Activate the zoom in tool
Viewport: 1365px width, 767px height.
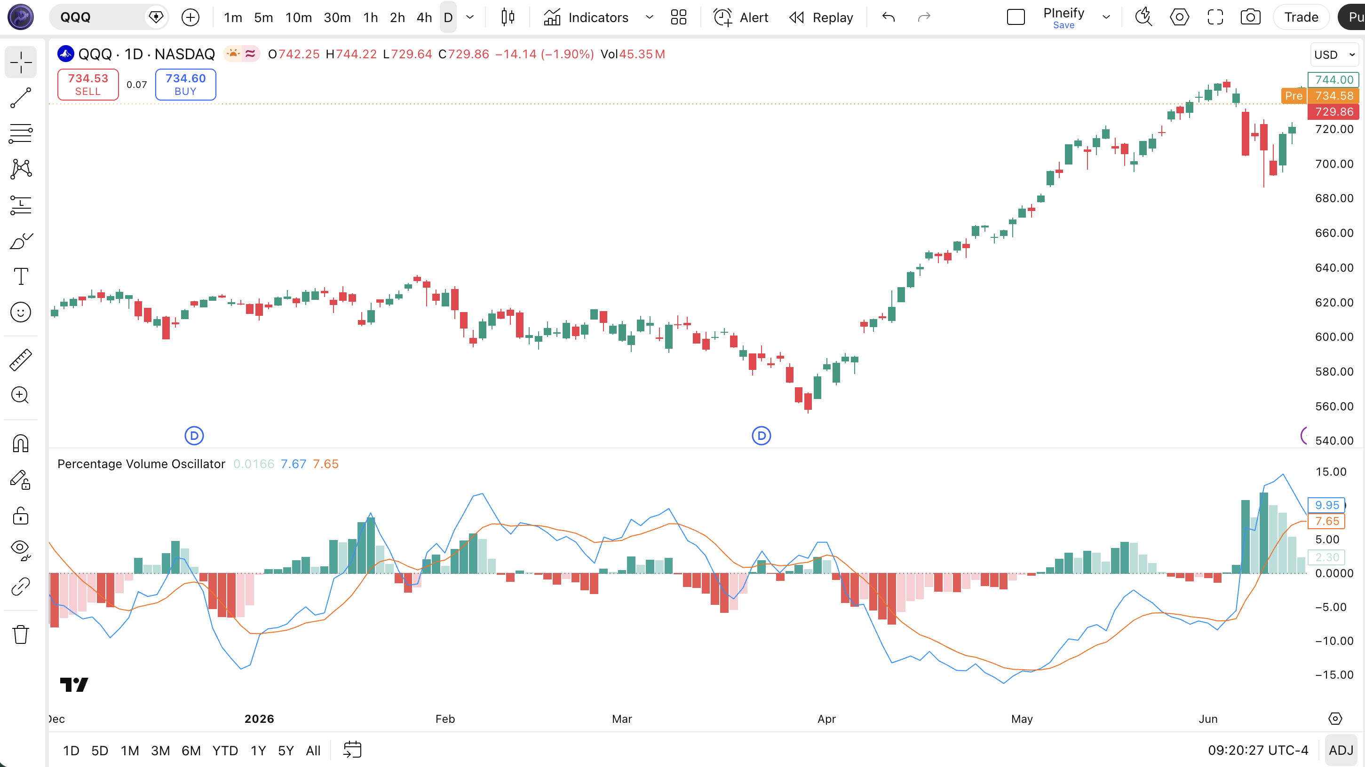tap(21, 395)
